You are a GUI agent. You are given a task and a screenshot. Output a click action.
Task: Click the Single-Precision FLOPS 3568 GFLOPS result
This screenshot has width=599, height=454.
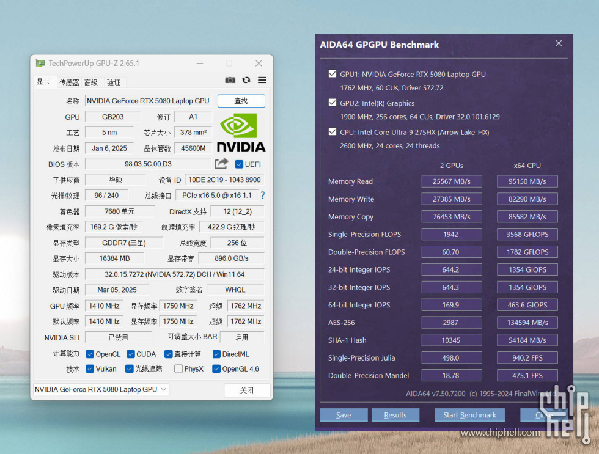(527, 234)
